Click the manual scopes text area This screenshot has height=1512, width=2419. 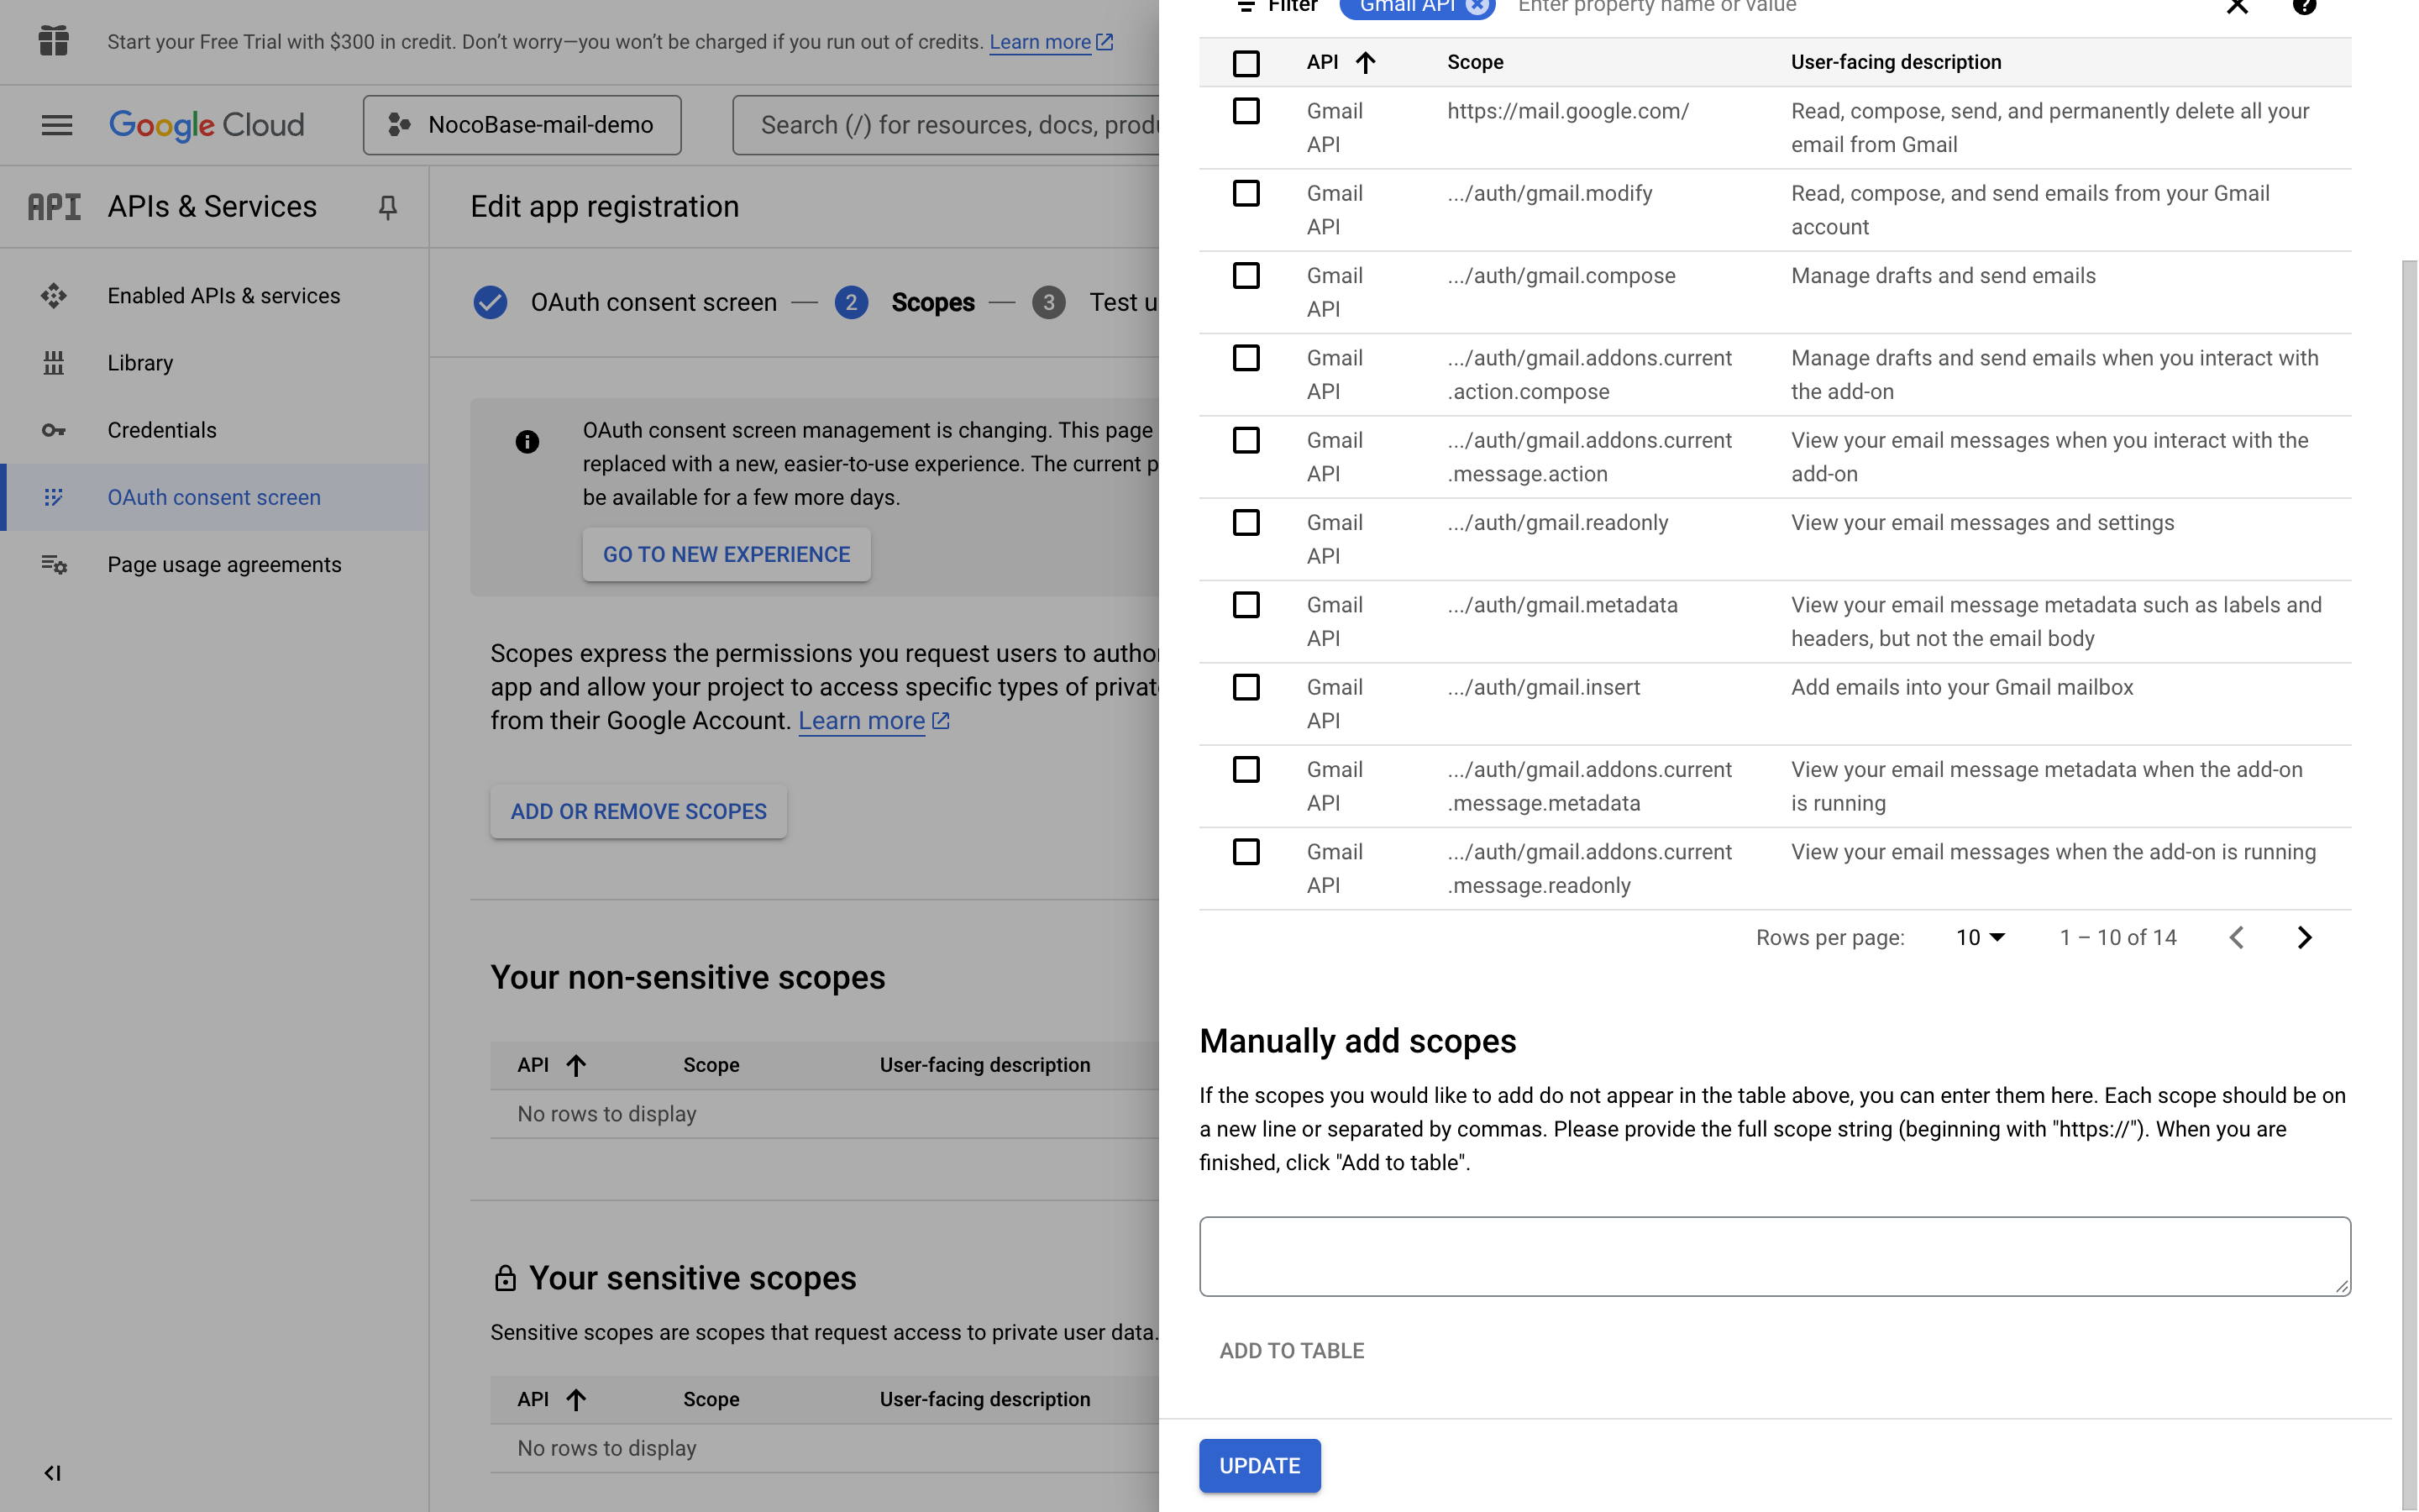[1774, 1256]
